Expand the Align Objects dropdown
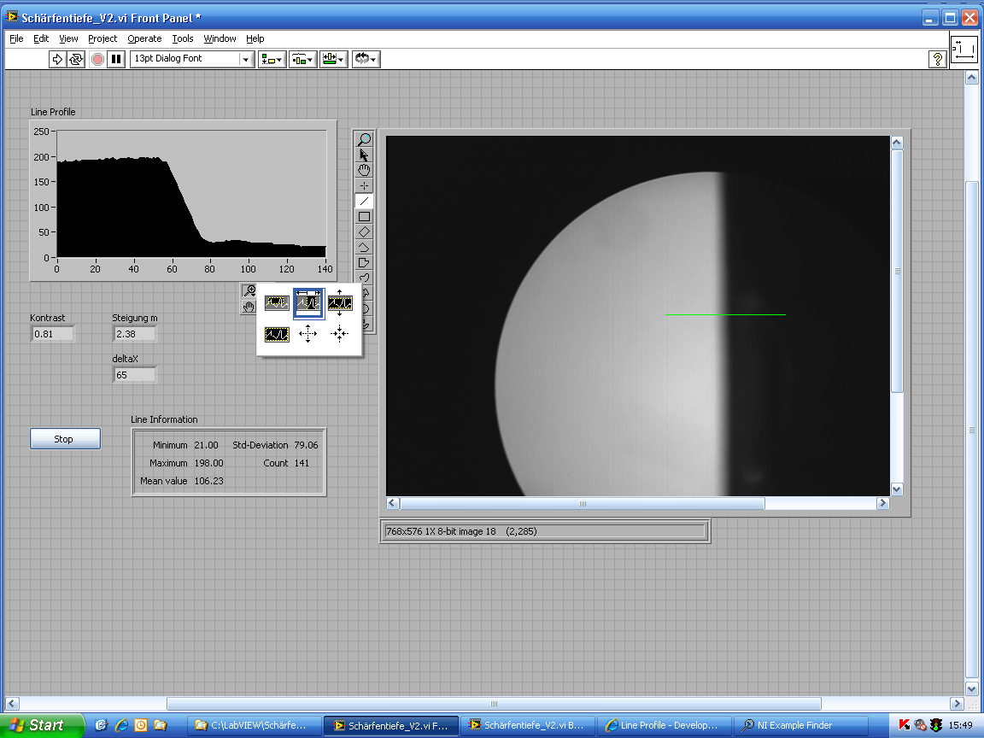 pos(272,59)
